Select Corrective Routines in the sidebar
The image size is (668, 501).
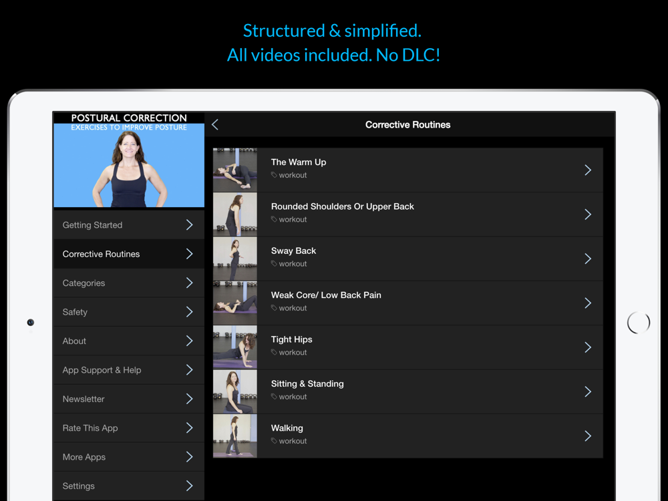coord(129,254)
